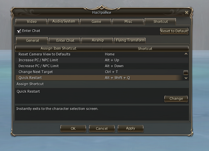This screenshot has height=151, width=209.
Task: Click the shortcut list scrollbar thumb
Action: [x=186, y=73]
